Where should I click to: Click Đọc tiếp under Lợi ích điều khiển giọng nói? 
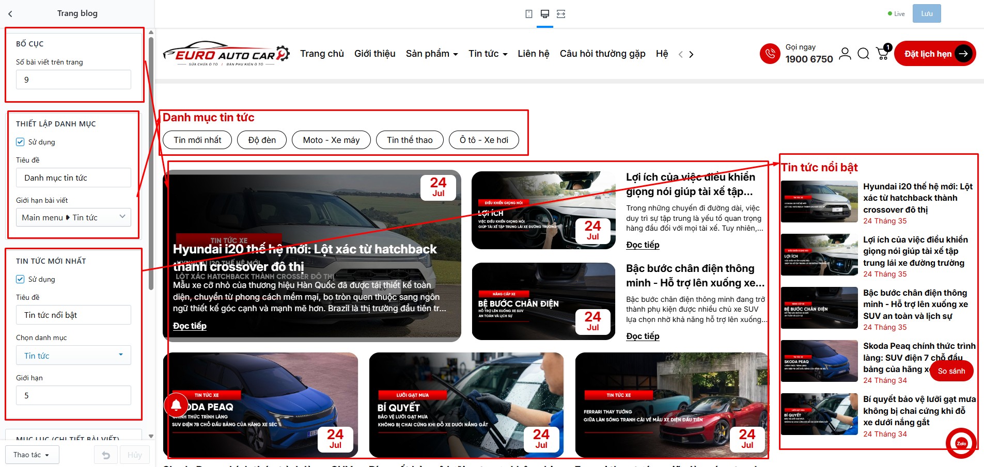(x=643, y=245)
